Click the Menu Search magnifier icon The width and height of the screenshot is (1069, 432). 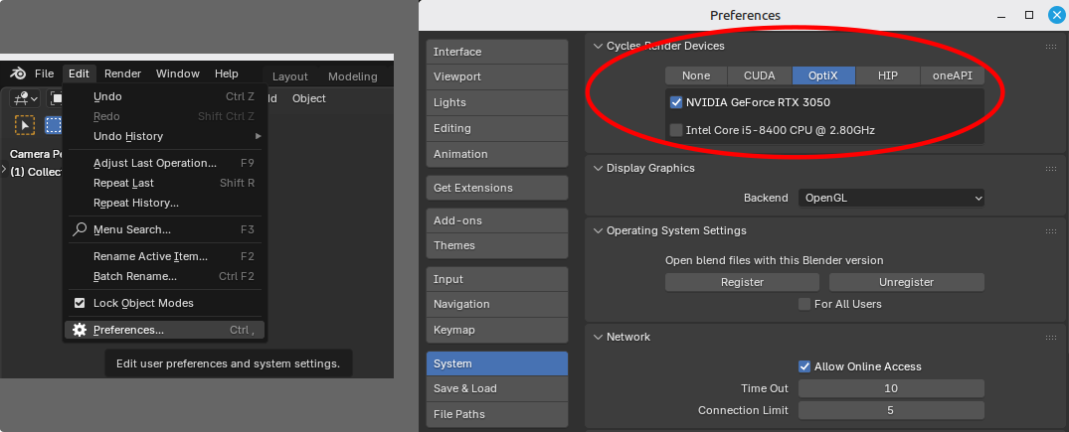[x=80, y=229]
